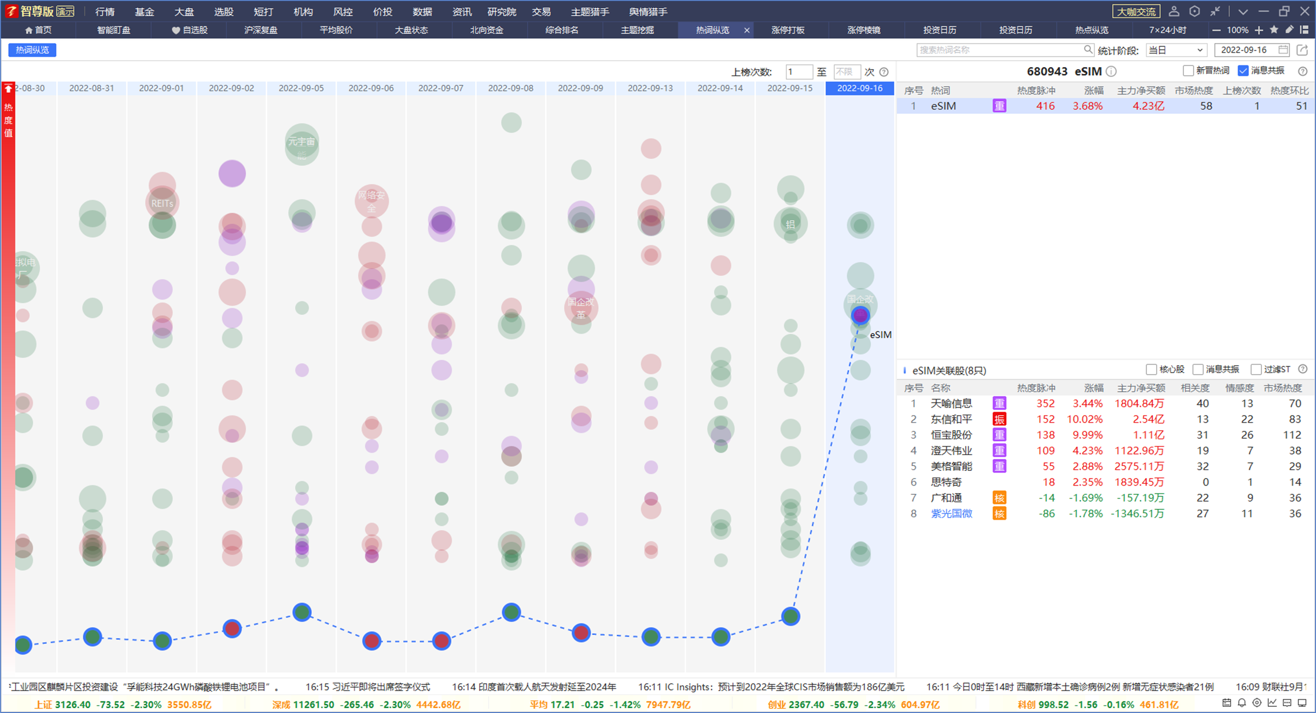The height and width of the screenshot is (713, 1316).
Task: Click the red up-arrow atop 热度值 bar
Action: click(8, 88)
